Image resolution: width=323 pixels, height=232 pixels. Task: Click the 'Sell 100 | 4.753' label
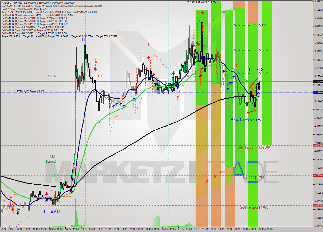254,178
